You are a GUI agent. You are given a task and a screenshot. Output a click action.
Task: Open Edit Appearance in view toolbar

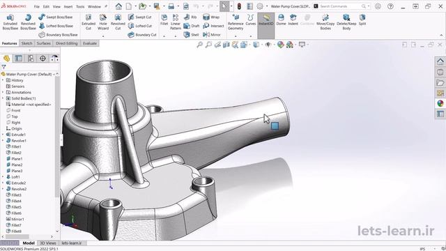click(280, 45)
